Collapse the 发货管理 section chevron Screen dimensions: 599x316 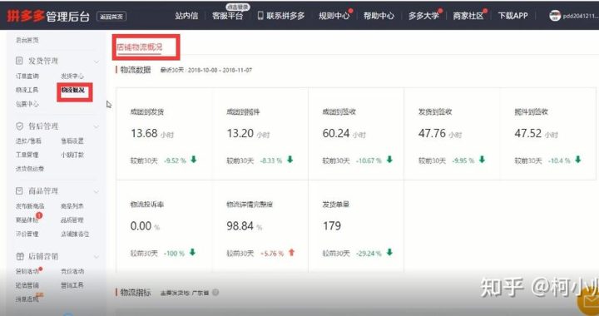pyautogui.click(x=97, y=62)
